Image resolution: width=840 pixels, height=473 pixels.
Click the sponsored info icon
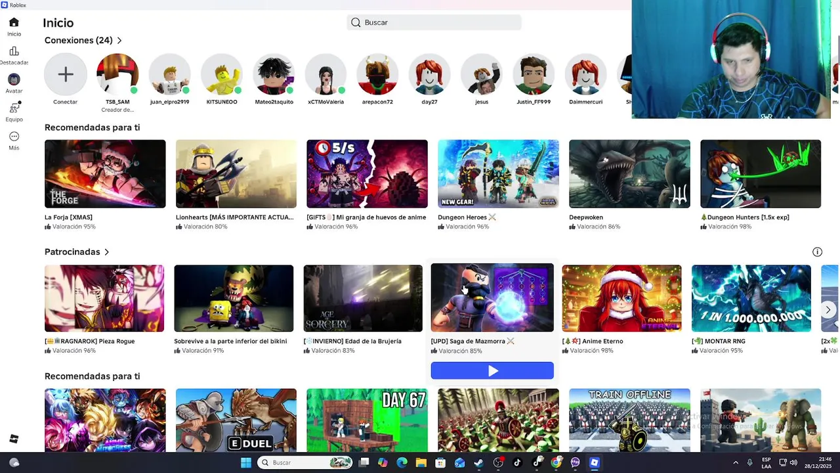tap(817, 252)
